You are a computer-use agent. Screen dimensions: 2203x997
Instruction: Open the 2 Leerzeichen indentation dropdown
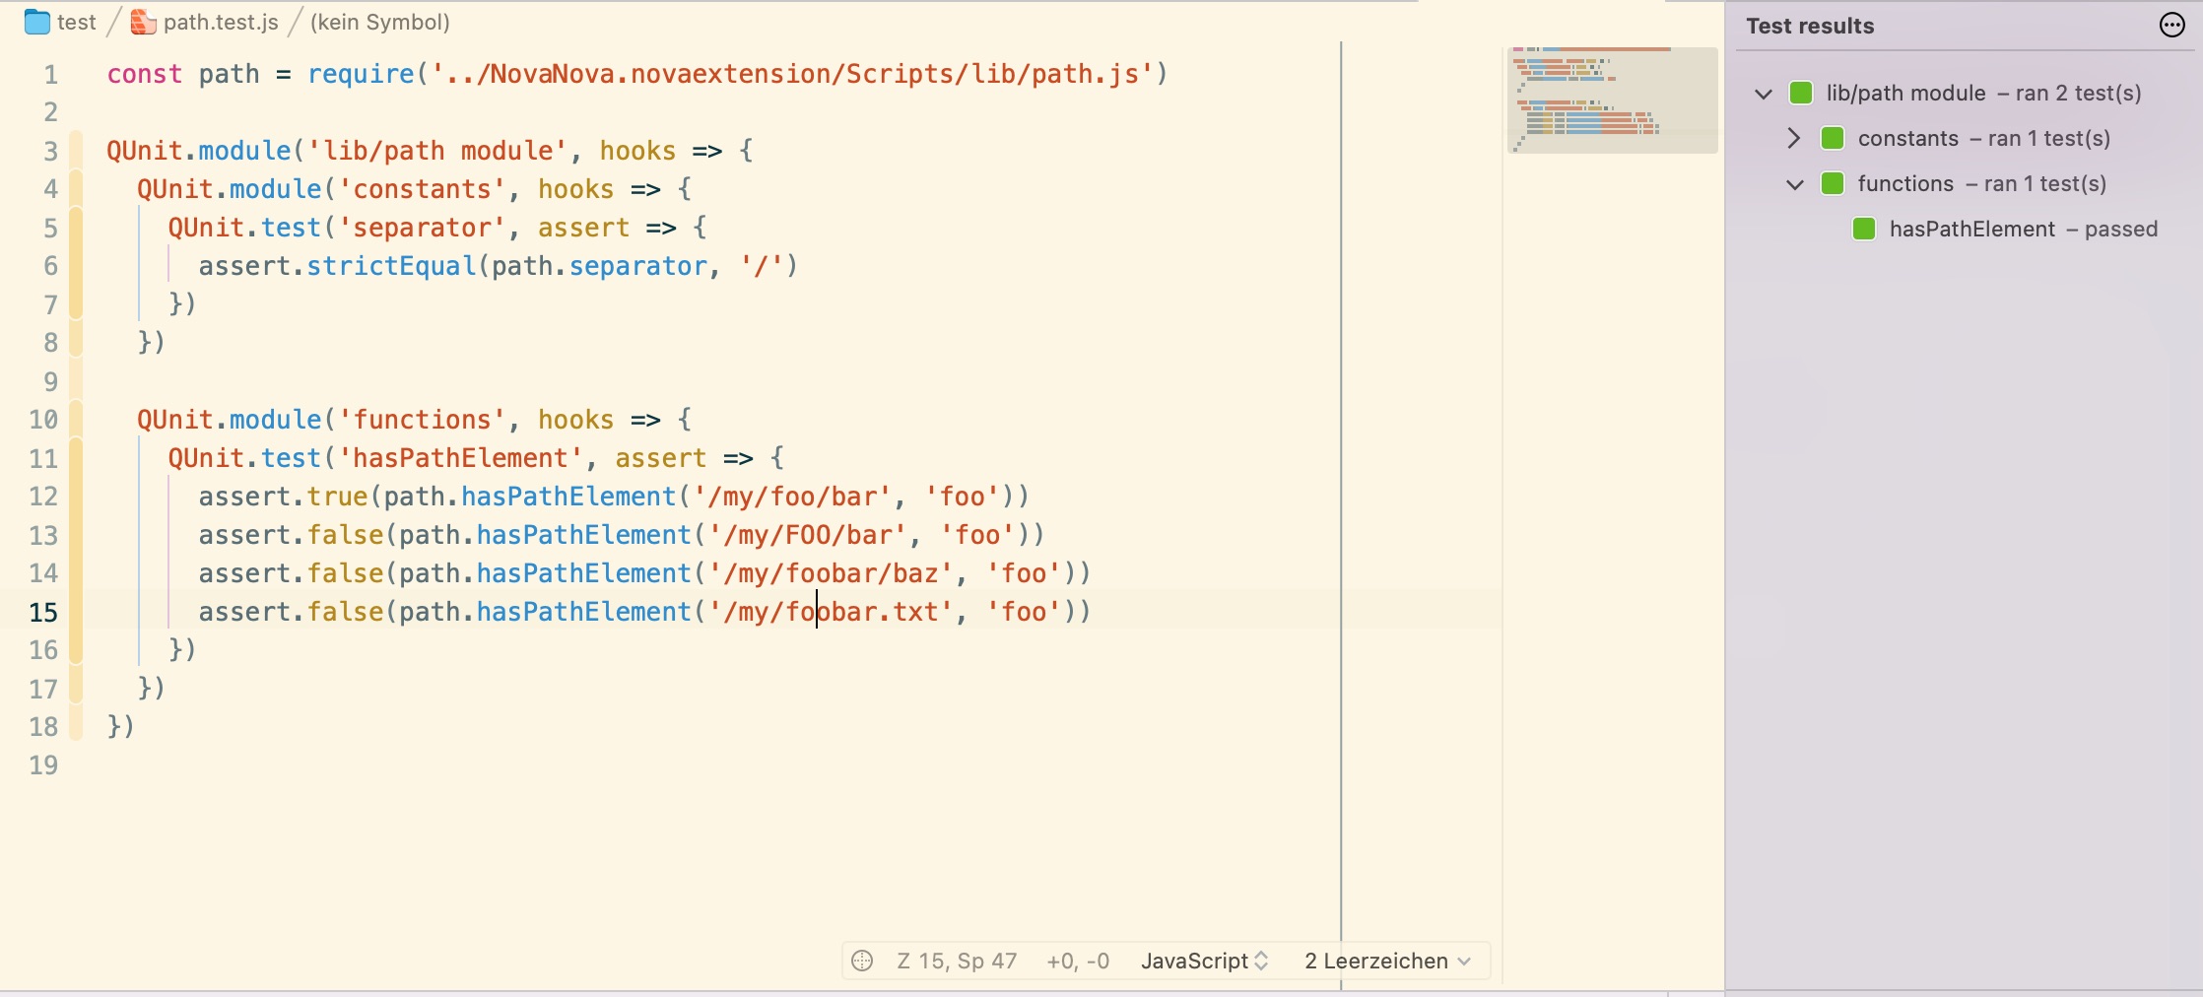pyautogui.click(x=1387, y=961)
